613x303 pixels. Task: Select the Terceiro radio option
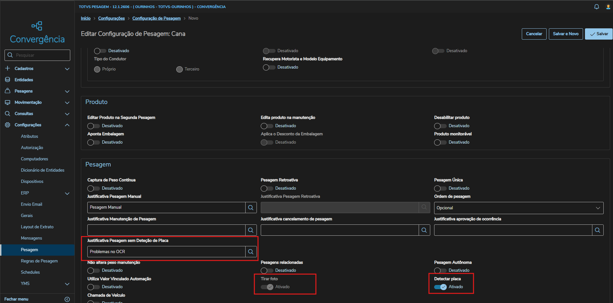point(180,69)
